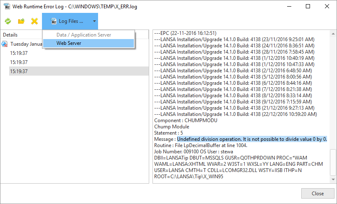Screen dimensions: 337x204
Task: Click the green refresh icon
Action: coord(8,21)
